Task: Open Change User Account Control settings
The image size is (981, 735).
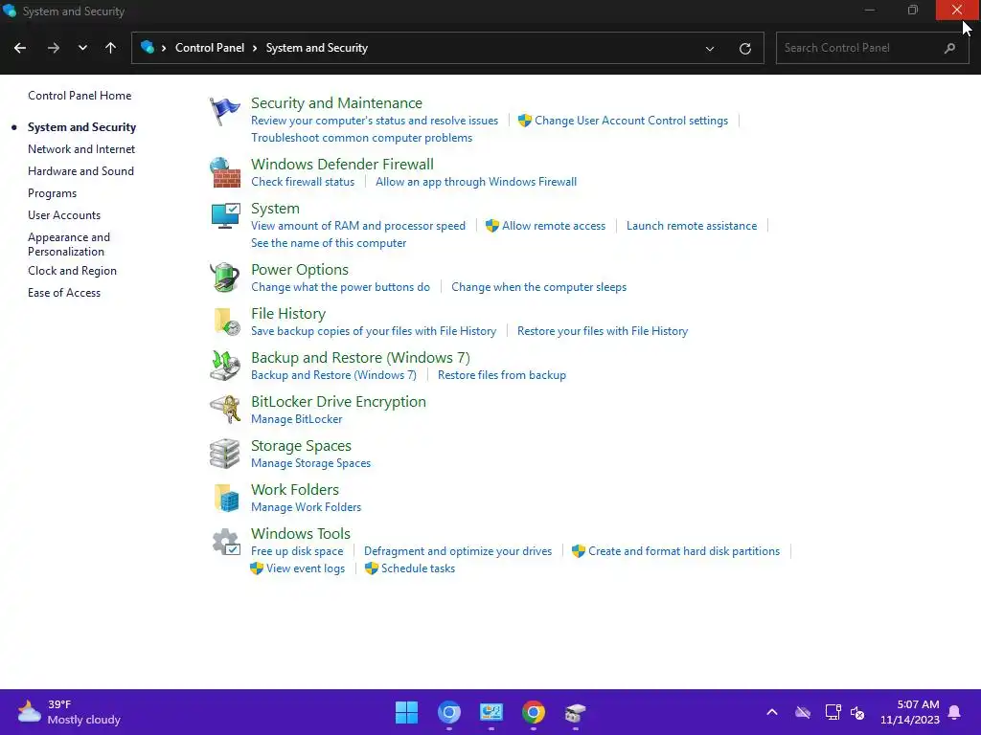Action: (x=631, y=121)
